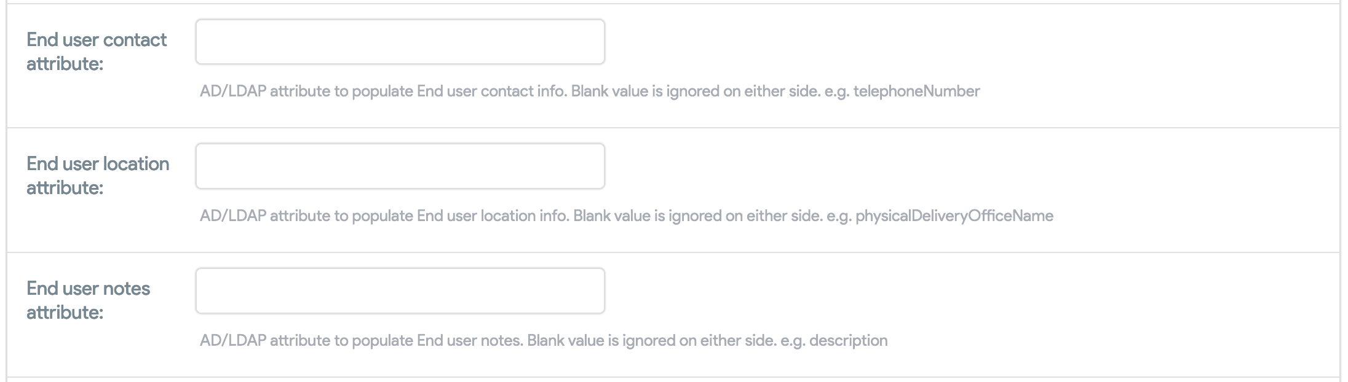Viewport: 1348px width, 382px height.
Task: Click "End user contact info" in help text
Action: (491, 92)
